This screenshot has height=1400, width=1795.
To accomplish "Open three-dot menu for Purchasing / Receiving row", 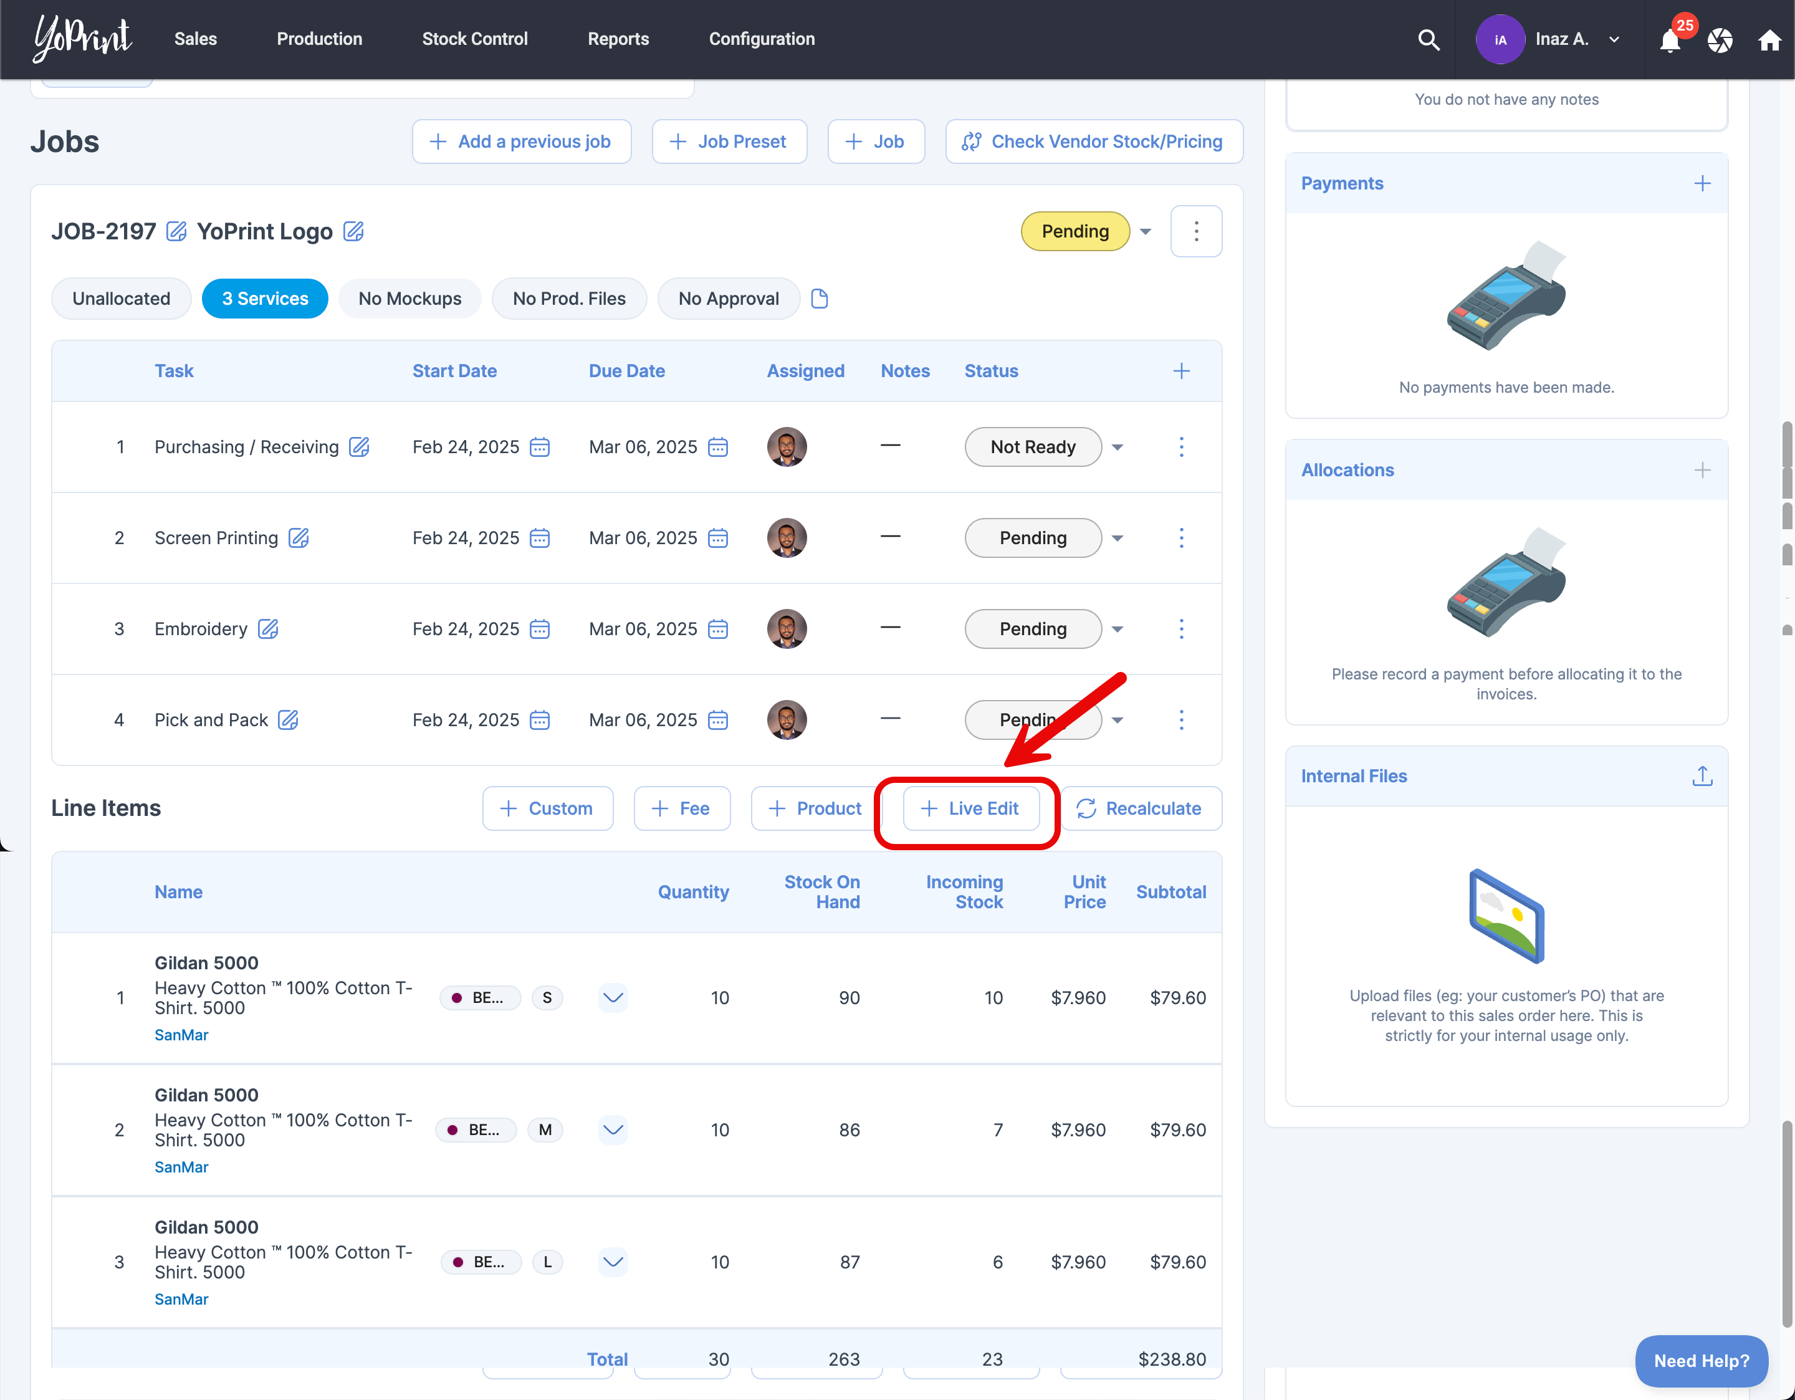I will [1181, 446].
